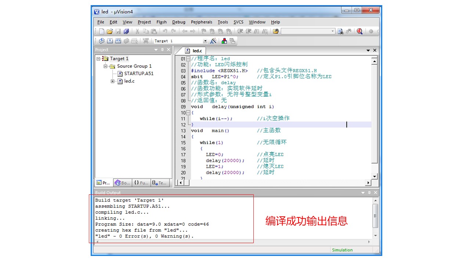Screen dimensions: 470x264
Task: Open the Target 1 dropdown
Action: [205, 41]
